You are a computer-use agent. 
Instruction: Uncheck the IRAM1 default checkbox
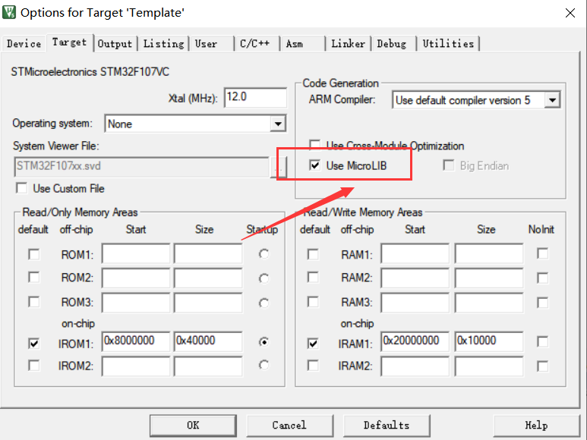[313, 343]
